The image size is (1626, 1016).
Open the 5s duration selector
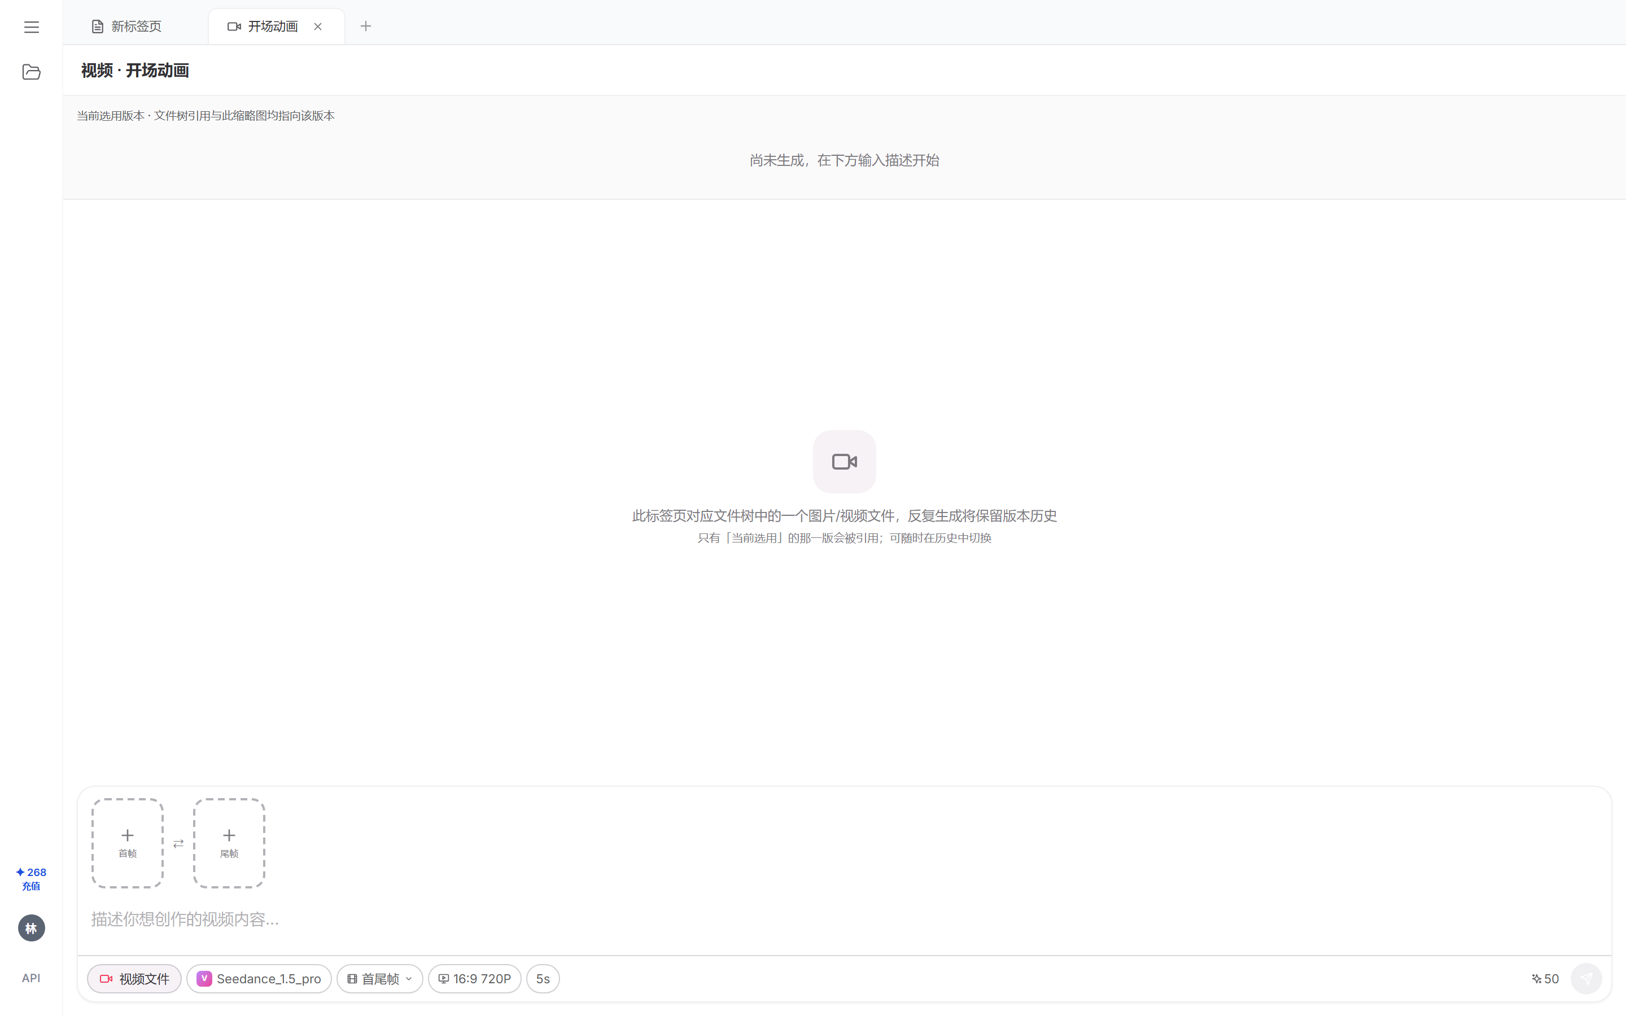[x=543, y=978]
